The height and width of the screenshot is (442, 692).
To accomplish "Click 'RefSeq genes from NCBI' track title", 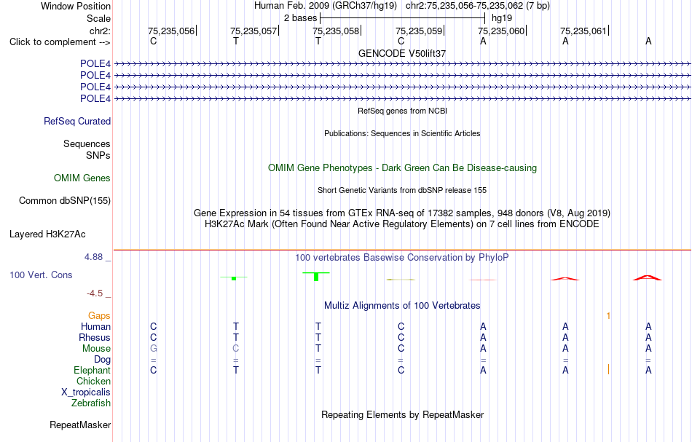I will pos(402,111).
